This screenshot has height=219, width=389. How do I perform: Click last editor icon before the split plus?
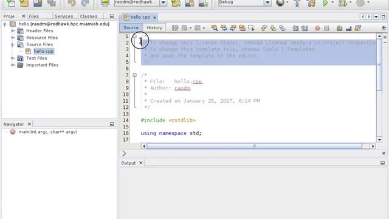(358, 28)
